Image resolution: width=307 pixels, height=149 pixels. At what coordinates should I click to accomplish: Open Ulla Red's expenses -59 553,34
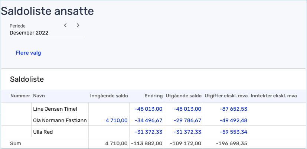233,132
